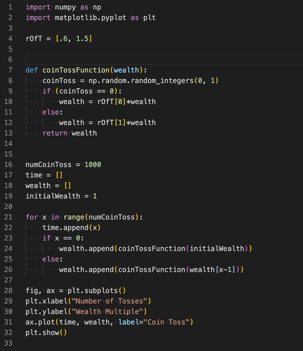This screenshot has width=303, height=351.
Task: Click the "Coin Toss" label string
Action: click(166, 322)
